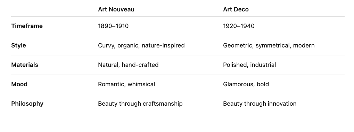Select the Style row label
Image resolution: width=354 pixels, height=132 pixels.
(18, 45)
